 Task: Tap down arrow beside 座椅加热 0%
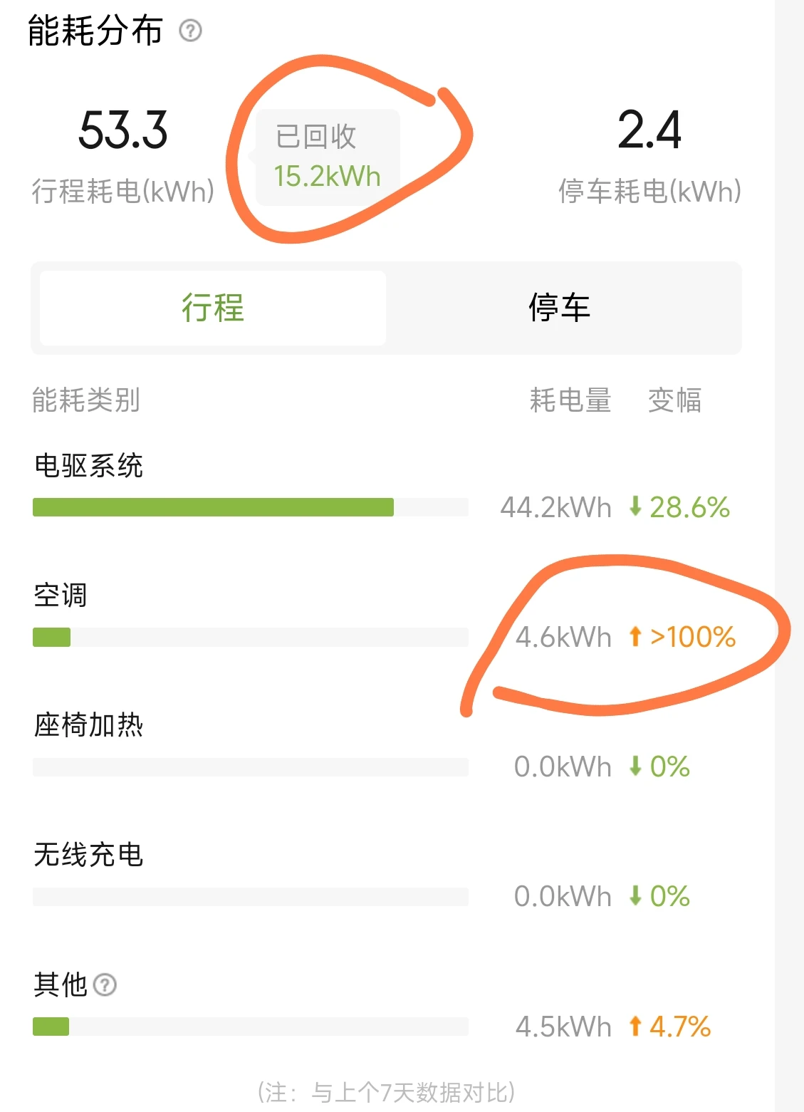point(635,767)
